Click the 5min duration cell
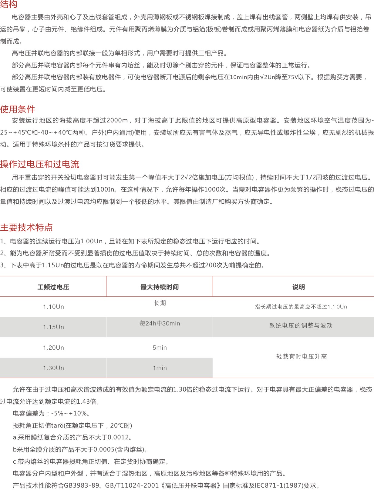Screen dimensions: 374x500 160,348
